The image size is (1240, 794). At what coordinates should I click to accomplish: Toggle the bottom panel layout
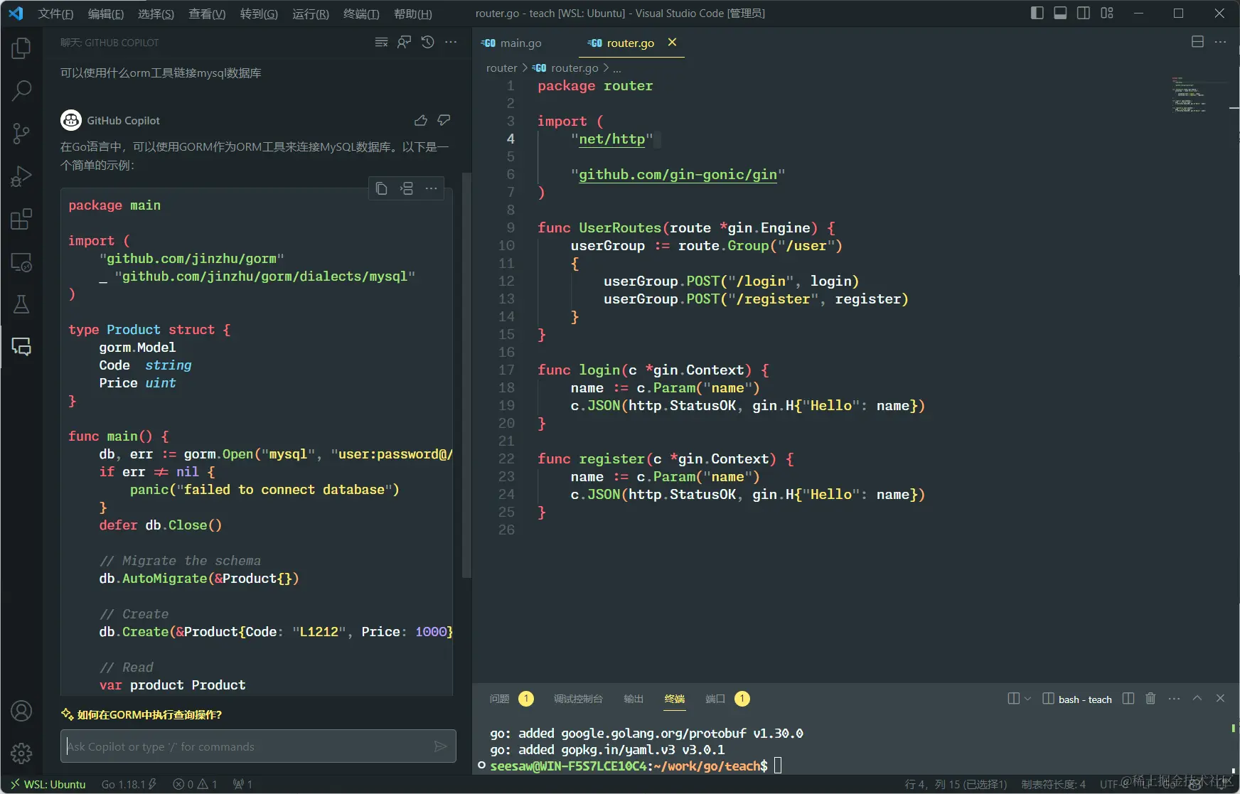coord(1060,13)
